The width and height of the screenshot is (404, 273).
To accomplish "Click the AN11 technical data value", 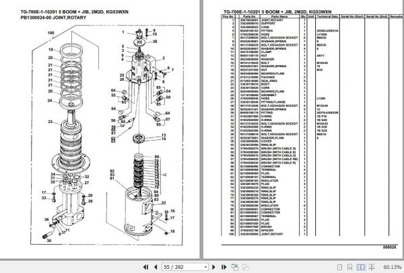I will pyautogui.click(x=321, y=56).
